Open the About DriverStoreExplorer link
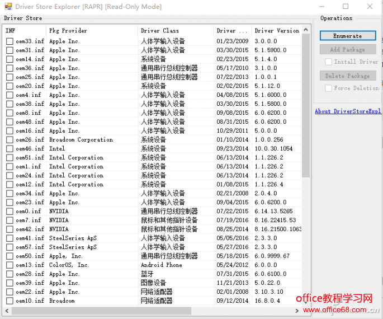 tap(347, 111)
